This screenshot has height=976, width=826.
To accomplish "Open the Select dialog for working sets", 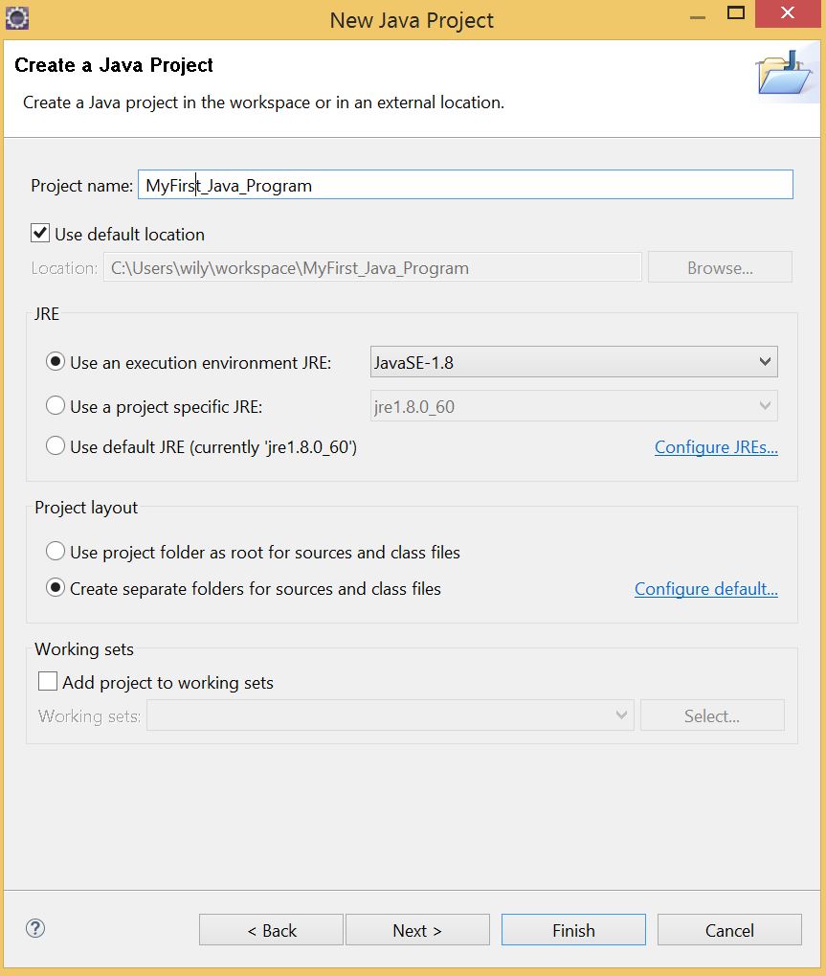I will point(712,715).
